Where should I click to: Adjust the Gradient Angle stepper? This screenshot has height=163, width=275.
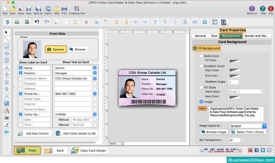pos(240,82)
